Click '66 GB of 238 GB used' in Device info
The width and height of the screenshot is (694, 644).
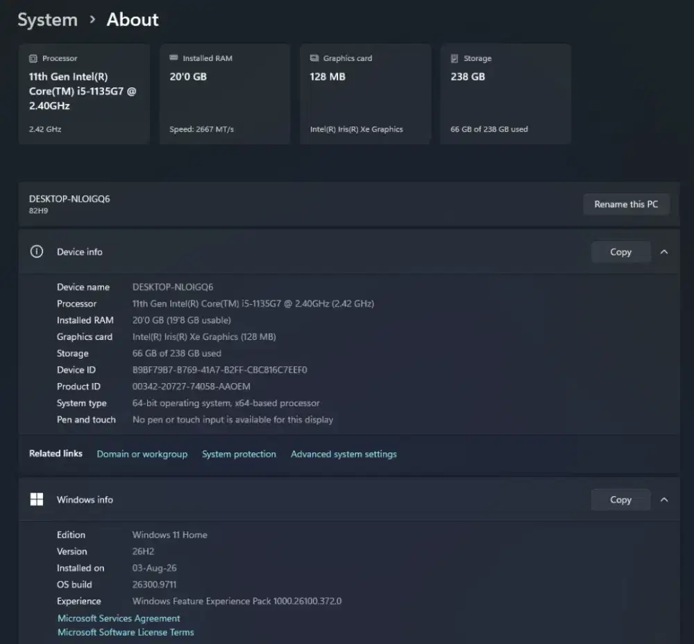176,354
